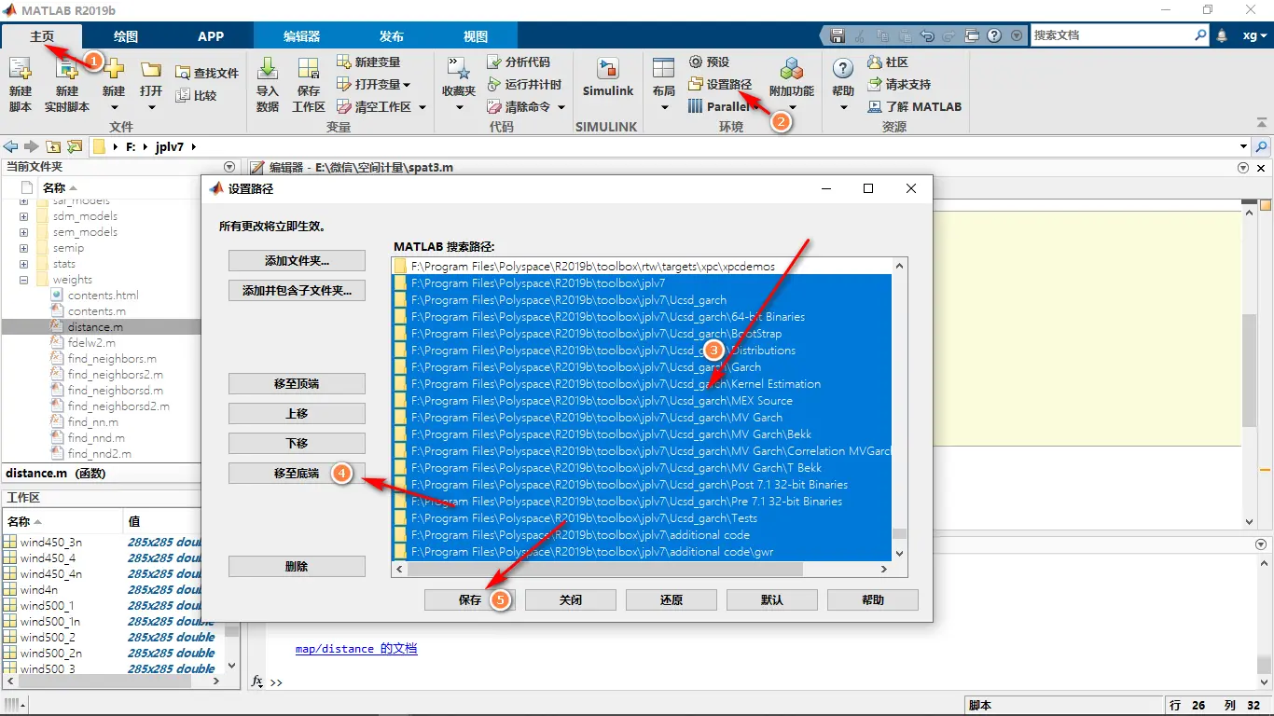Click the Import Data (导入数据) icon
This screenshot has height=716, width=1274.
(x=268, y=69)
